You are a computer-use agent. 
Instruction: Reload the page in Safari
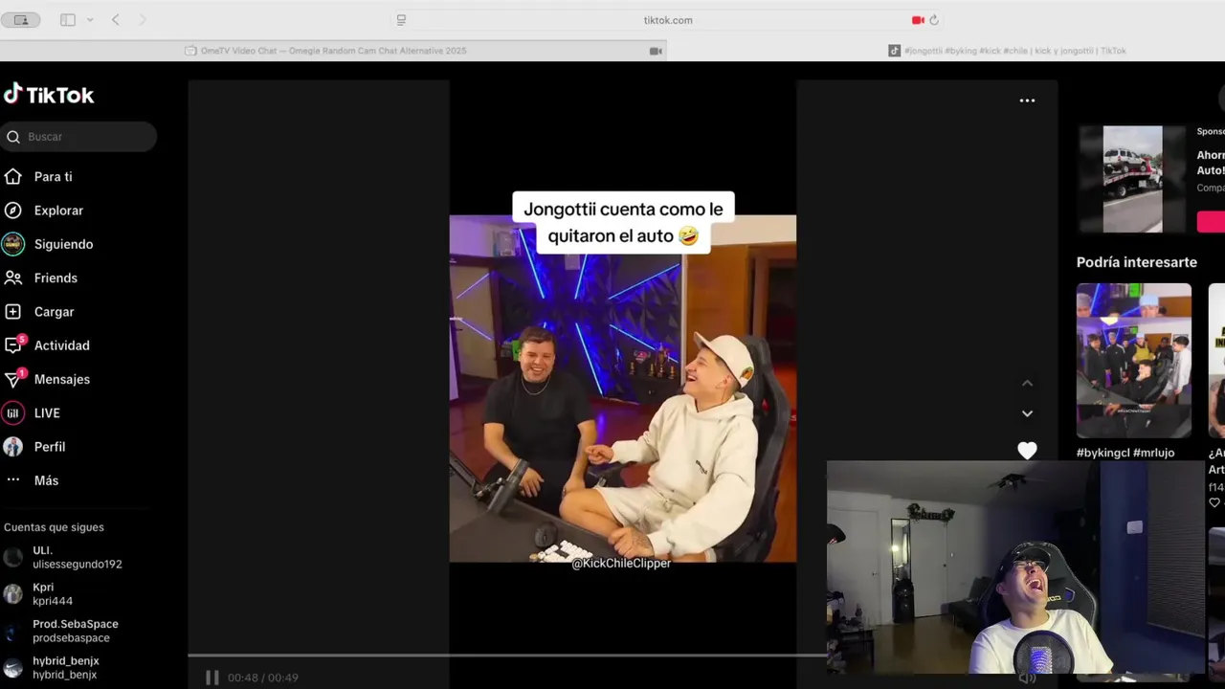click(x=934, y=20)
